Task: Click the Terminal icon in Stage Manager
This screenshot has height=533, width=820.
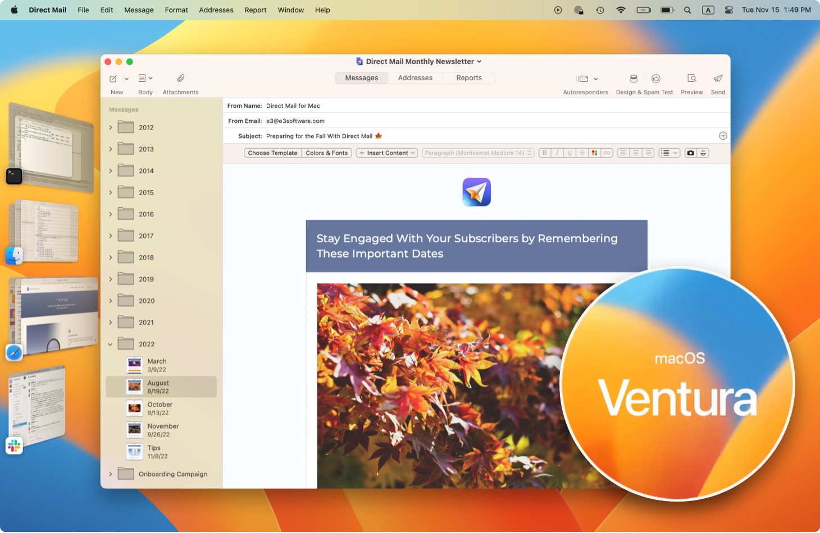Action: 14,176
